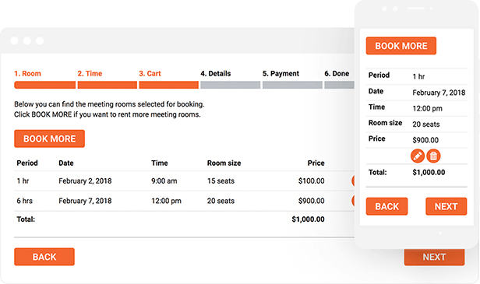Select the February 2, 2018 booking row

coord(184,181)
